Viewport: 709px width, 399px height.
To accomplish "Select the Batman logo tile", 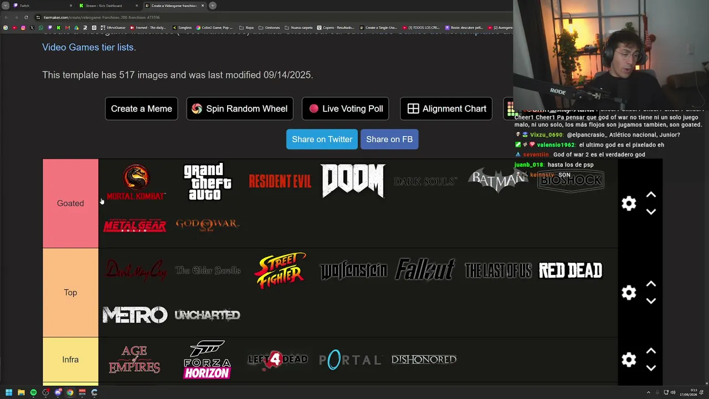I will click(498, 181).
